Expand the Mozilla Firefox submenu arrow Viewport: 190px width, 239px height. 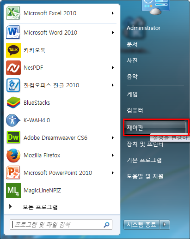113,155
